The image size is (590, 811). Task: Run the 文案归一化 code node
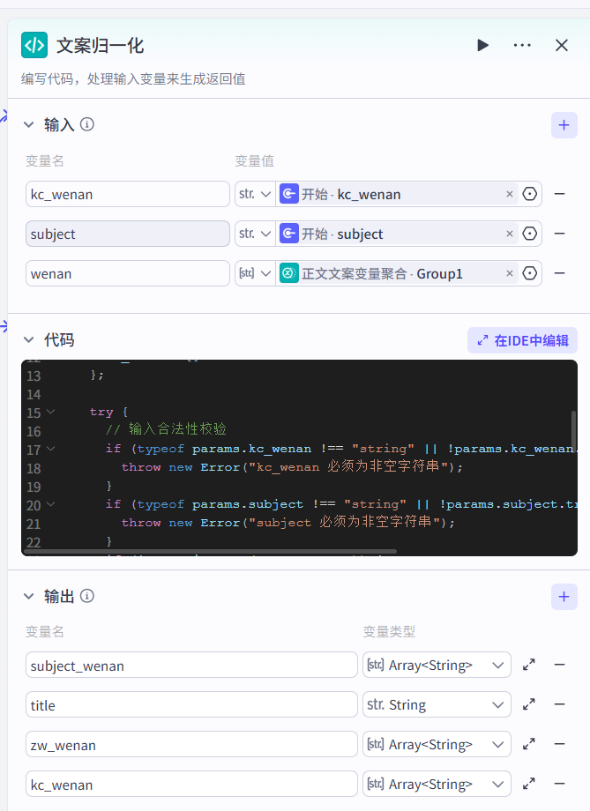pyautogui.click(x=482, y=45)
